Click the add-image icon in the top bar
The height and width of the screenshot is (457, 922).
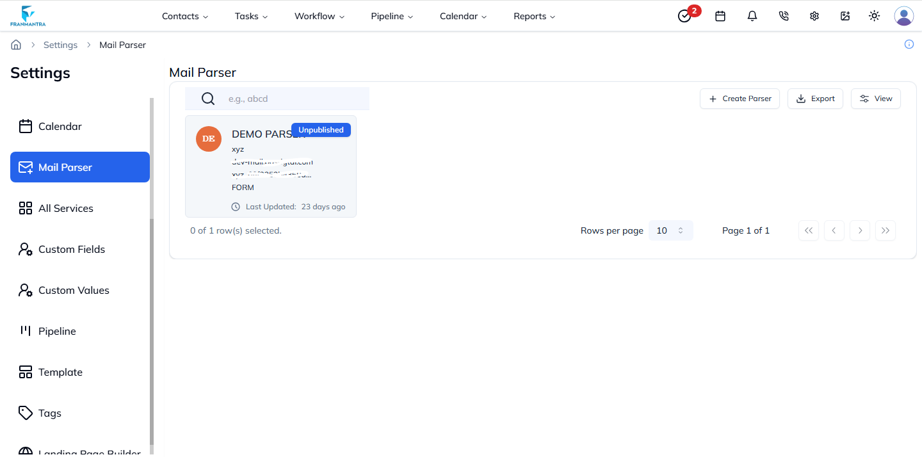pos(845,16)
